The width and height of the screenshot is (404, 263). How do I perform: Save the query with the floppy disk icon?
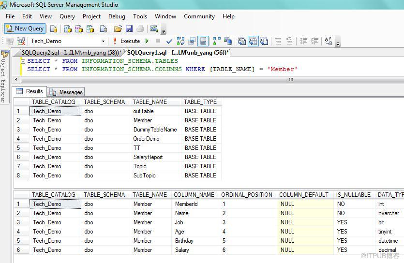pyautogui.click(x=129, y=29)
